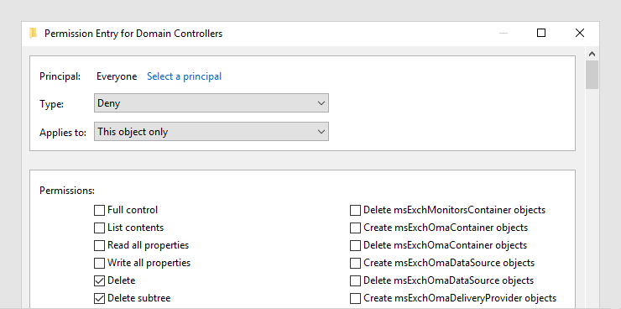Check Delete msExchMonitorsContainer objects
This screenshot has height=309, width=621.
(x=355, y=210)
